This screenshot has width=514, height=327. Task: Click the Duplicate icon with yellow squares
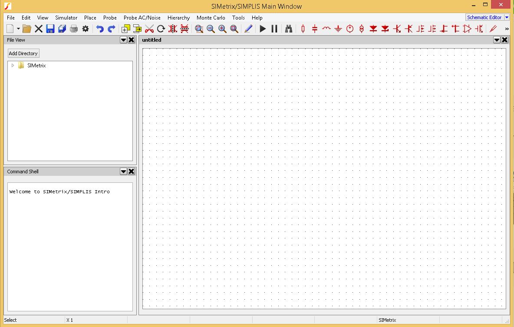[x=126, y=29]
